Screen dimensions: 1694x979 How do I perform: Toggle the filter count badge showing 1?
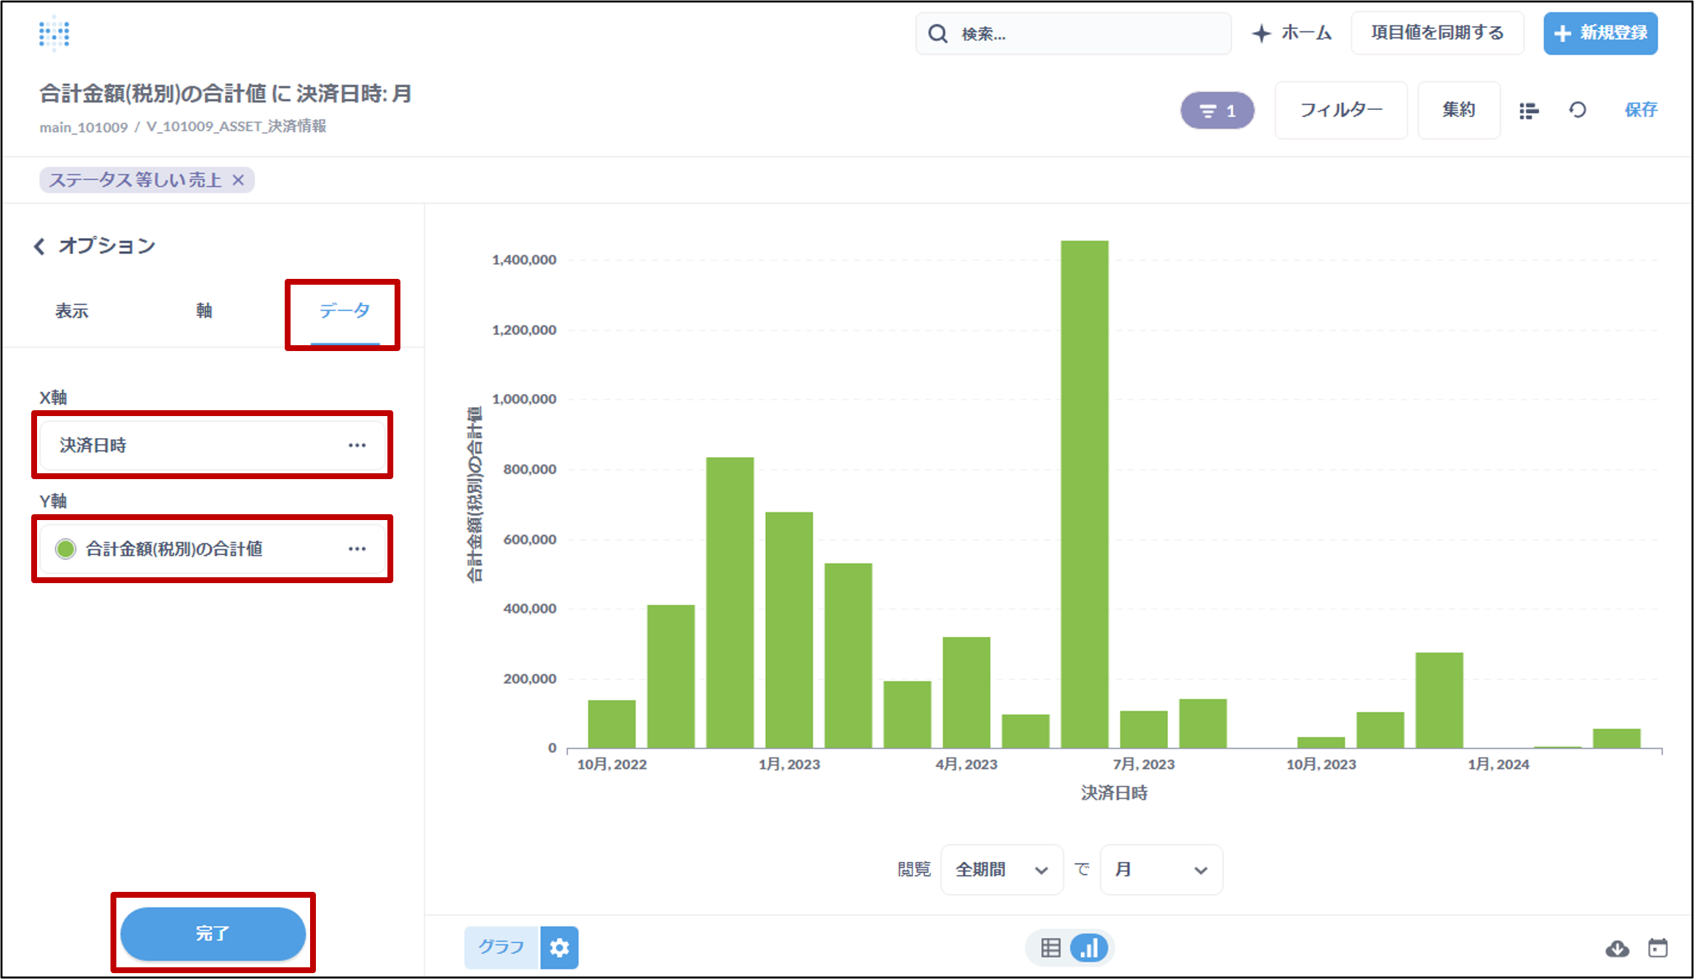(1218, 111)
